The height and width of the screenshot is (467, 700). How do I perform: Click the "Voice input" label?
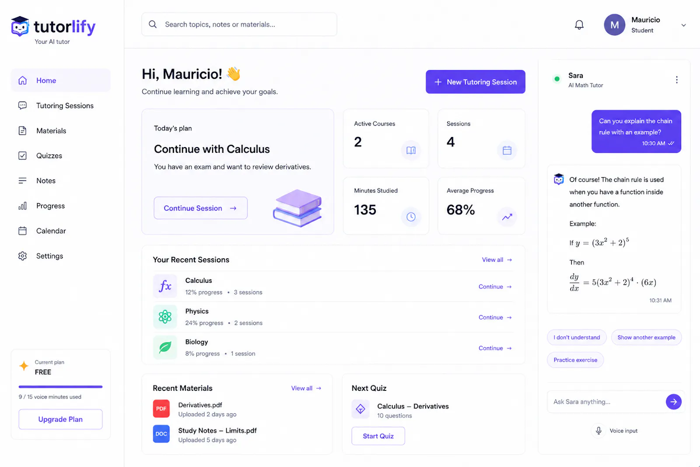click(x=623, y=431)
